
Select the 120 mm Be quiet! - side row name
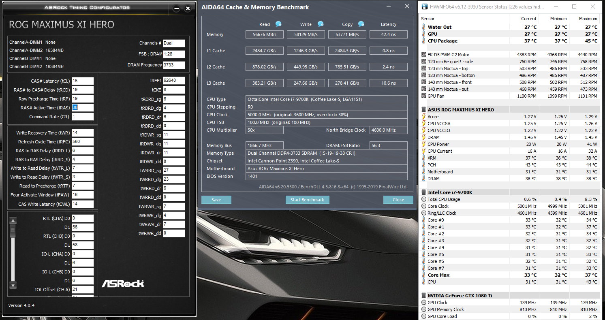pos(450,62)
